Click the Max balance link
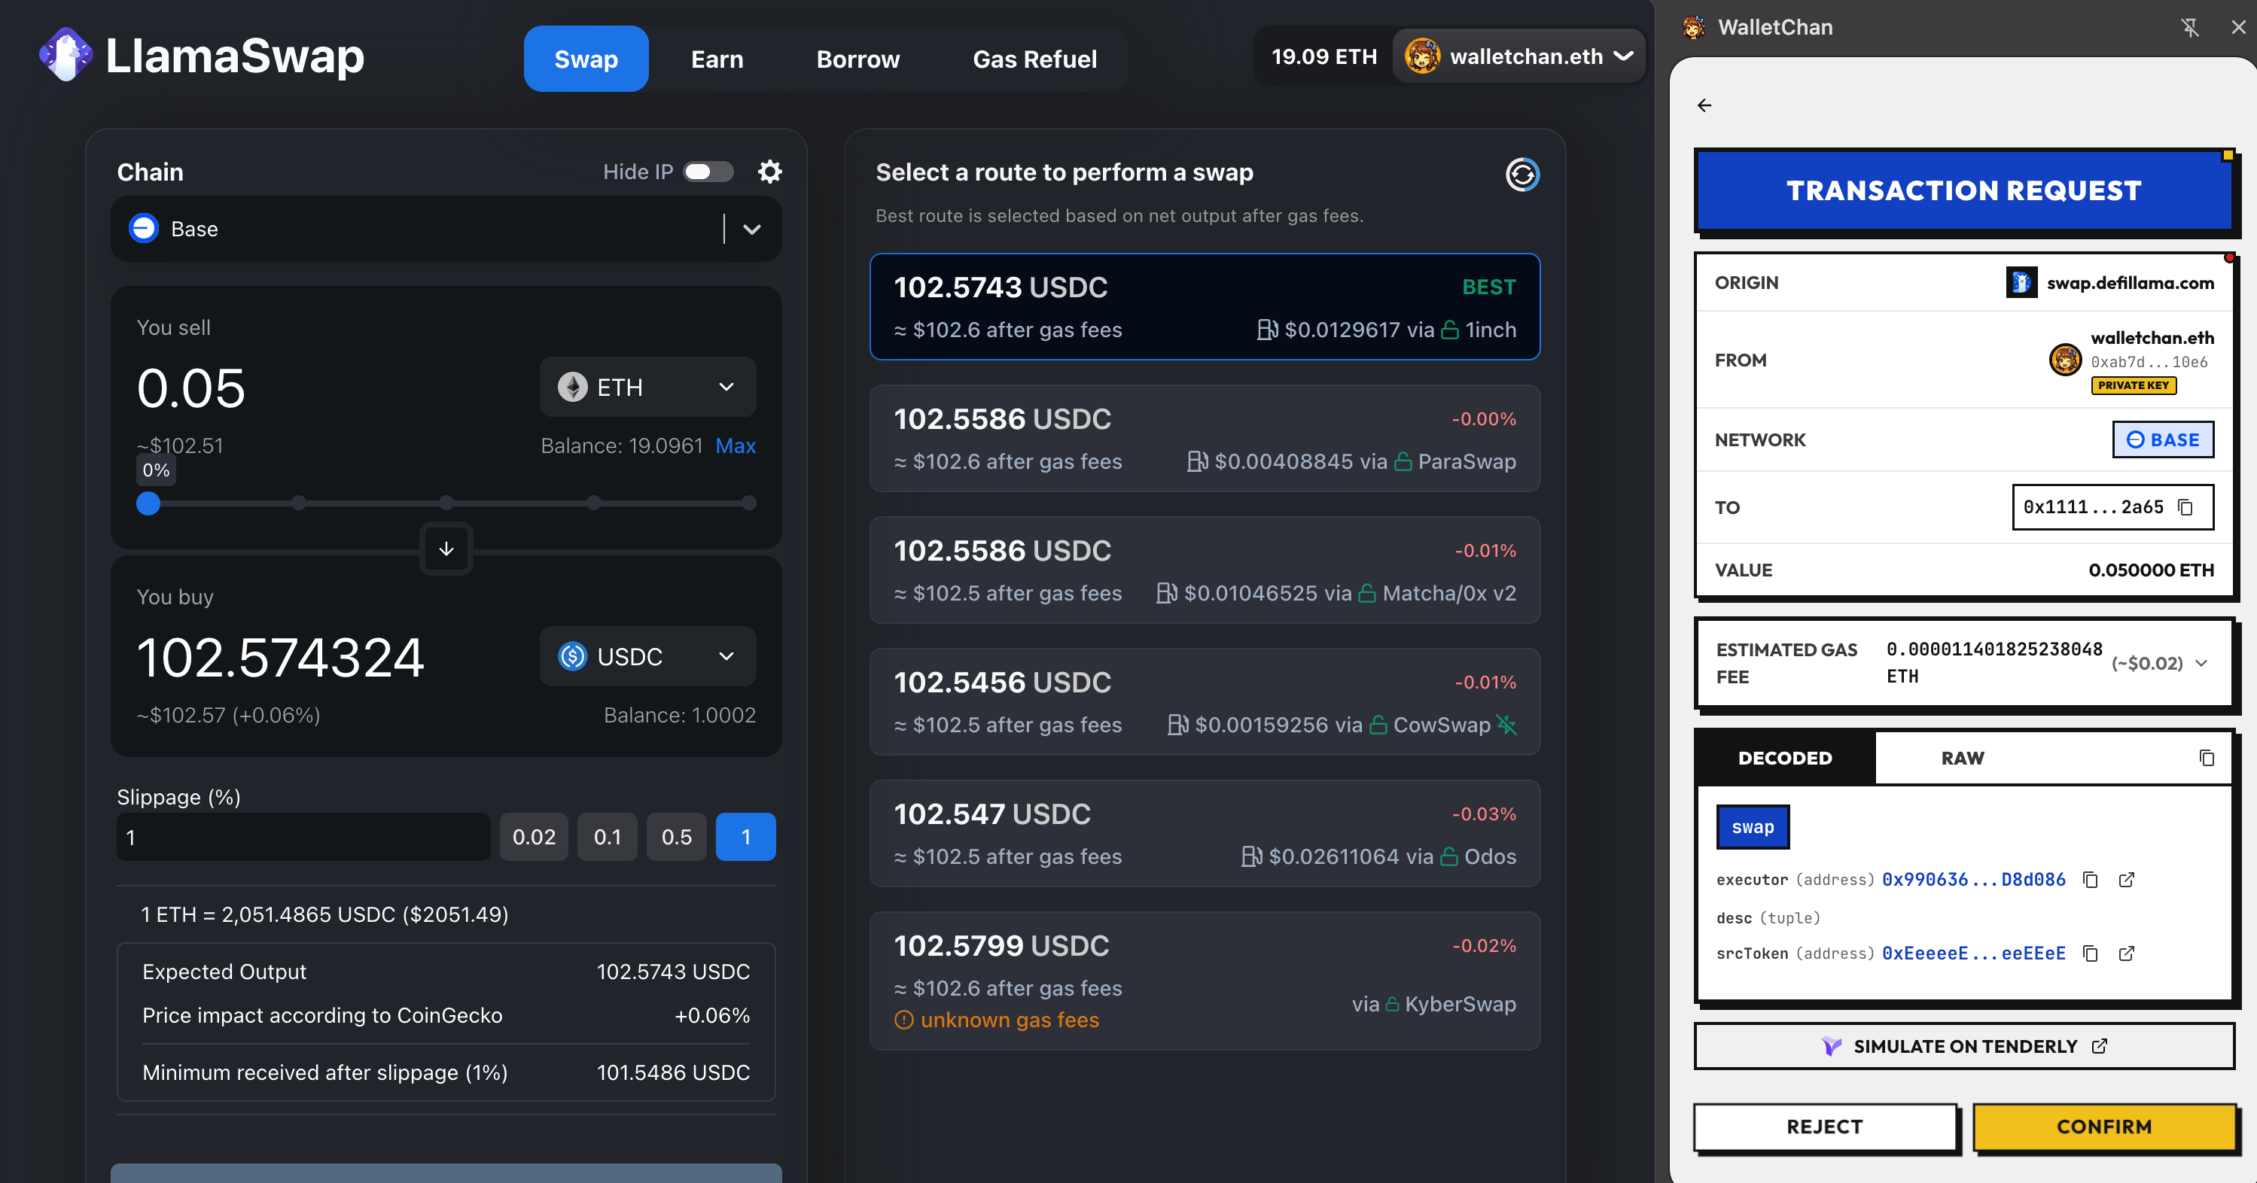 pos(735,446)
